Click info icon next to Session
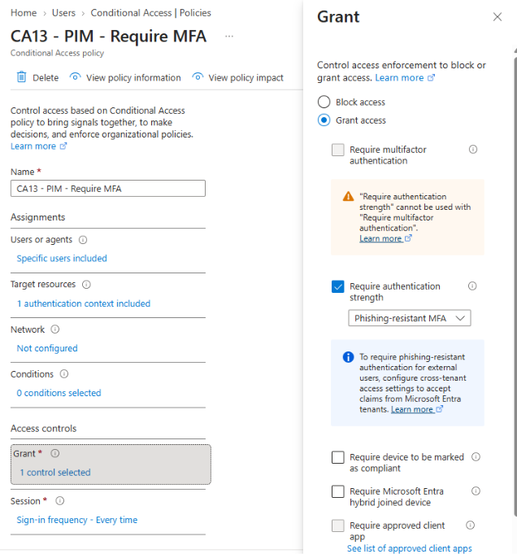Screen dimensions: 517x554 pyautogui.click(x=60, y=501)
